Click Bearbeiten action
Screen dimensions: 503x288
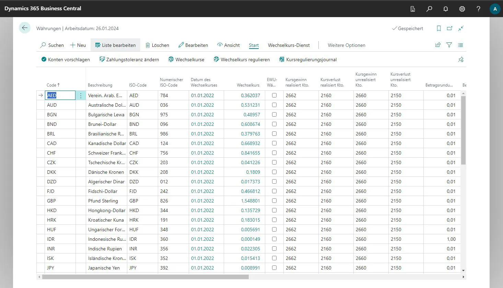tap(193, 45)
